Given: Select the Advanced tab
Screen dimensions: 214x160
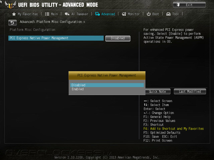Looking at the screenshot, I should (105, 14).
